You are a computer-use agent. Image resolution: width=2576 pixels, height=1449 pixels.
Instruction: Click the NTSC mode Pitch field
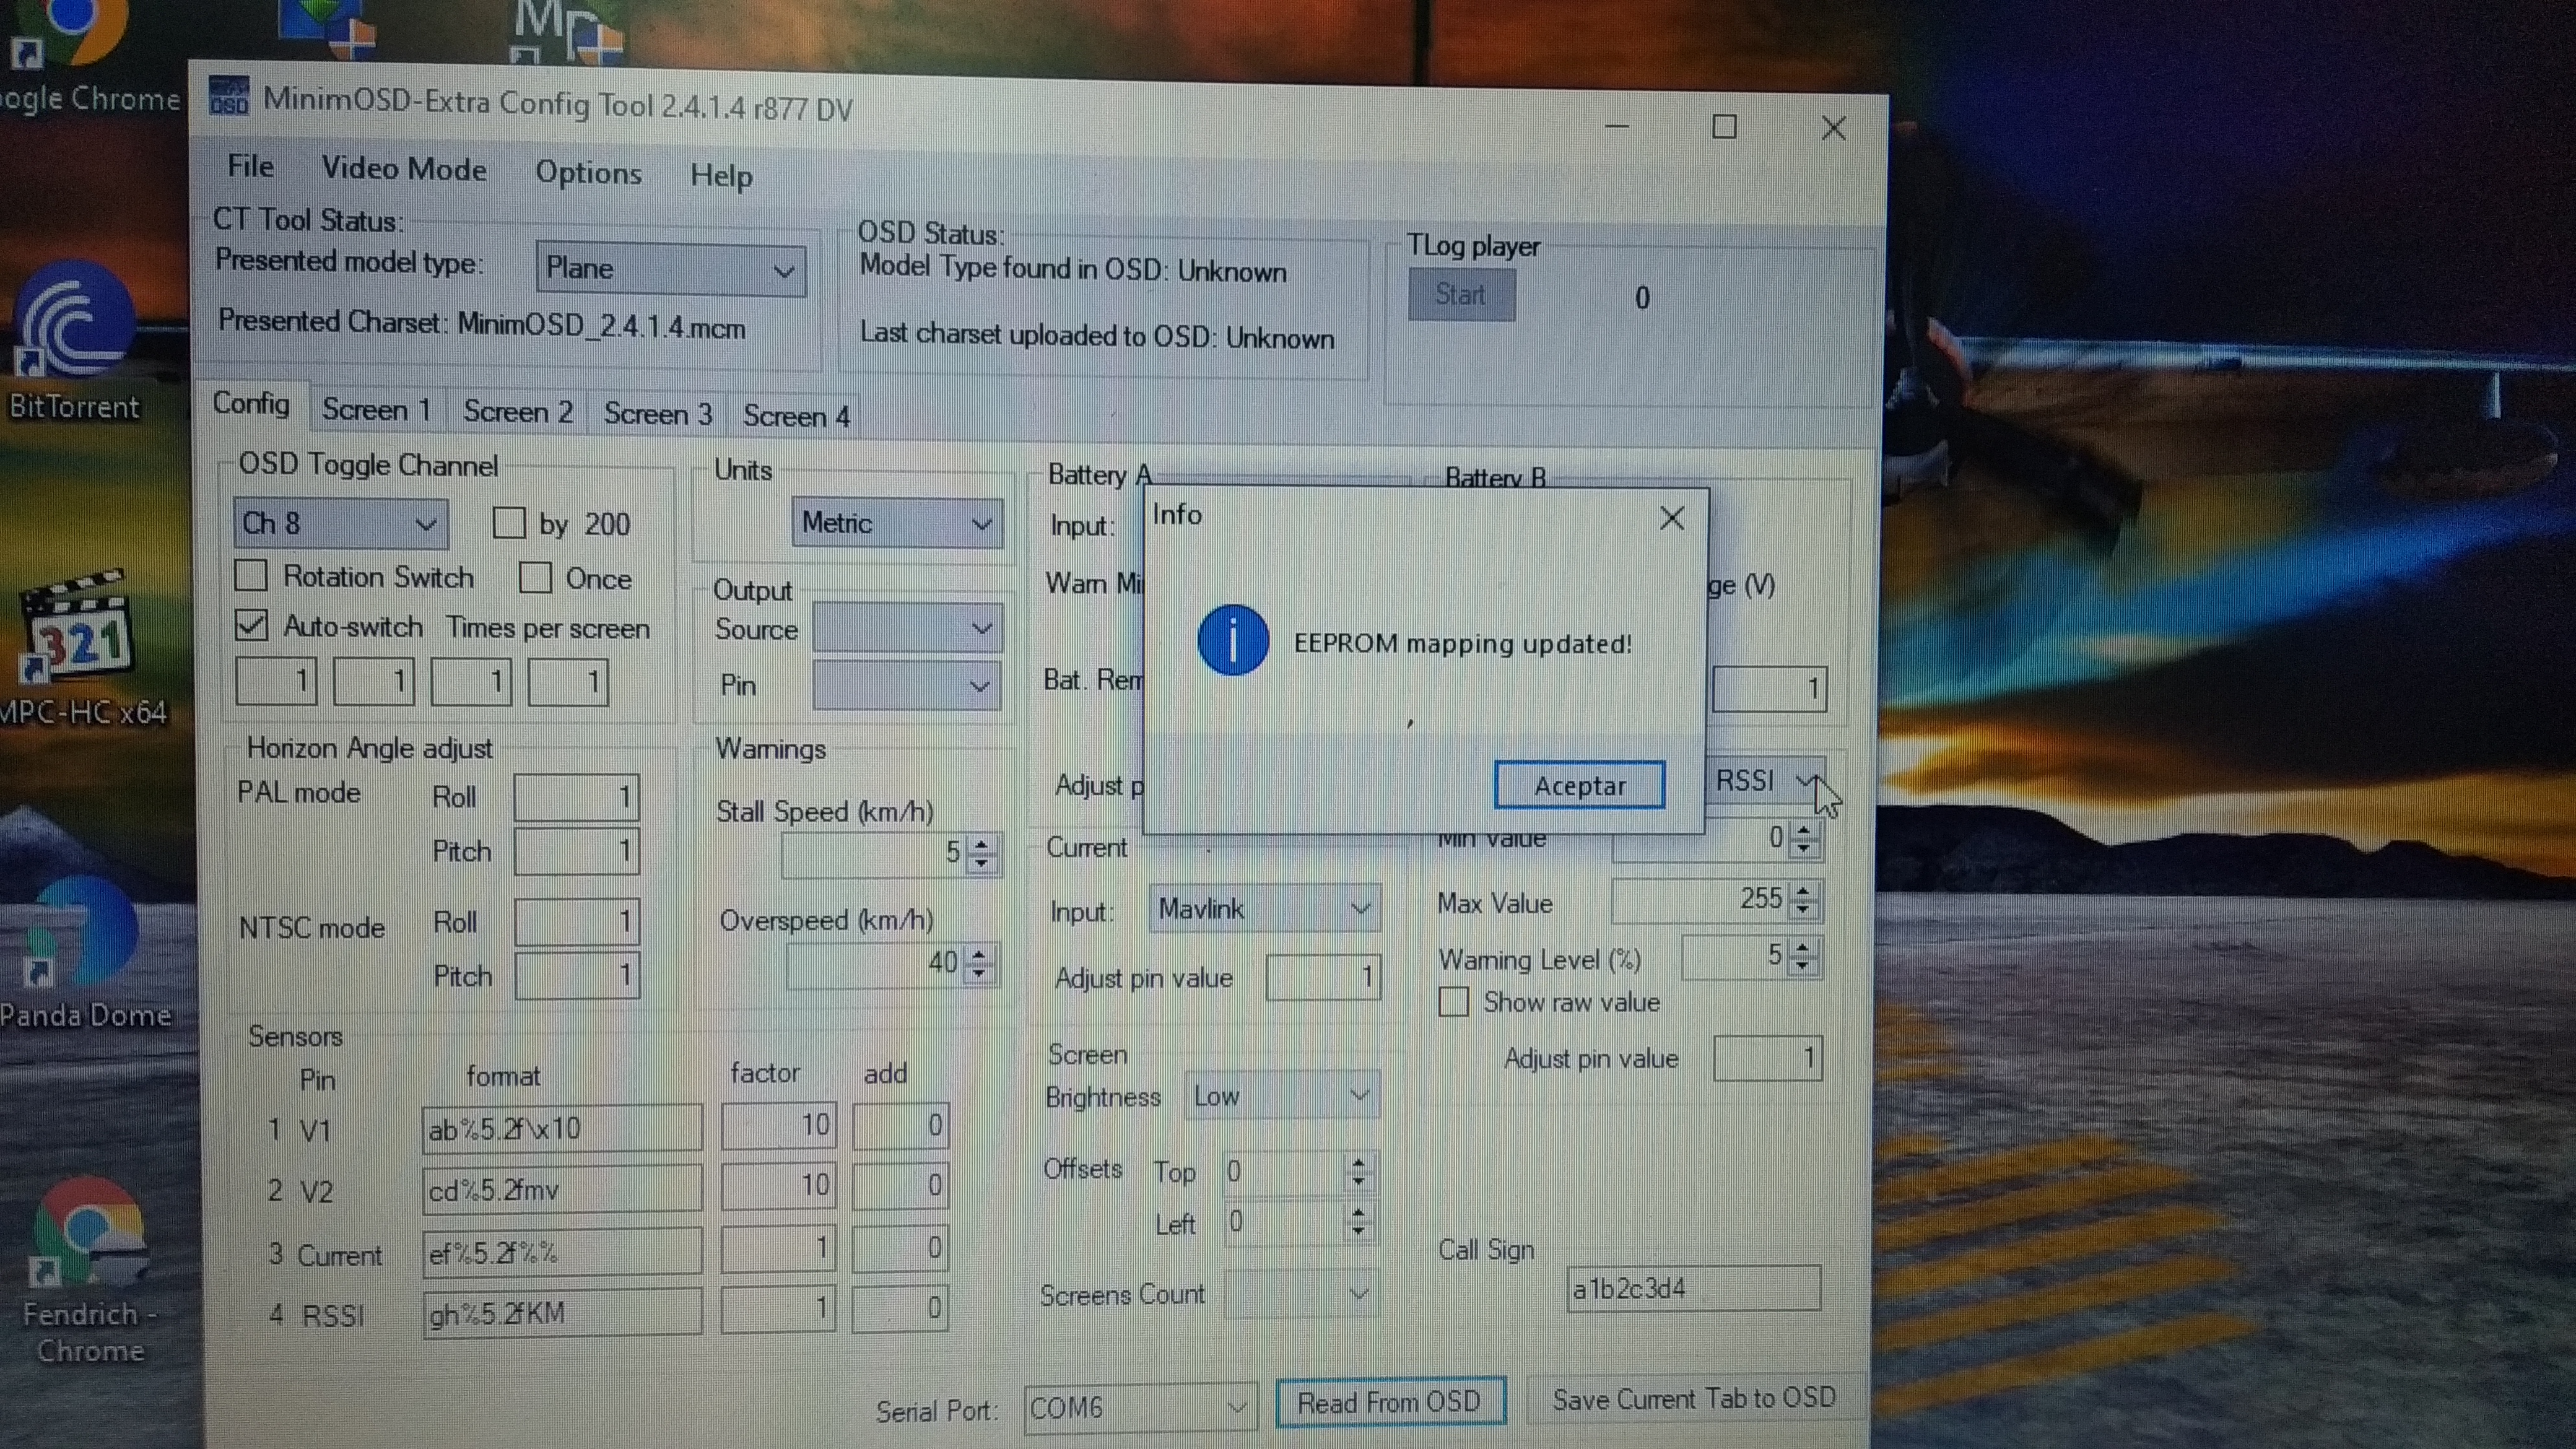coord(577,975)
